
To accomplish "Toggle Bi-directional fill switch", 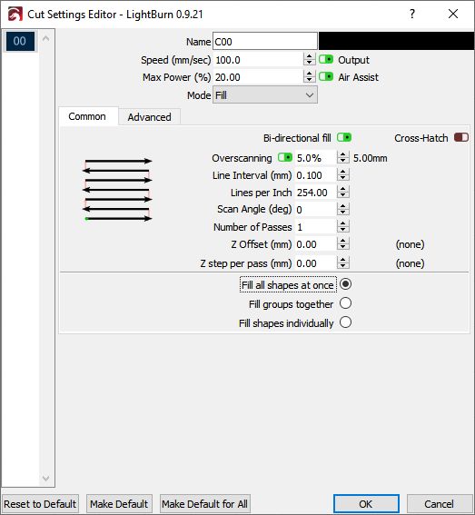I will (x=344, y=137).
